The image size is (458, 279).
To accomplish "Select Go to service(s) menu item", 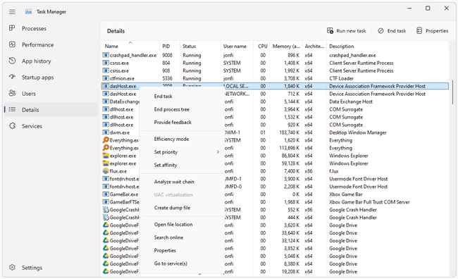I will point(182,263).
